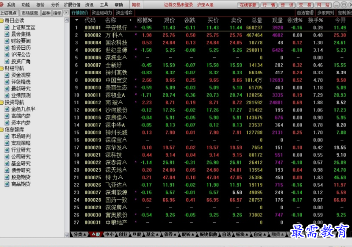Click the icon beside 金色九点半
The height and width of the screenshot is (247, 352).
tap(7, 109)
